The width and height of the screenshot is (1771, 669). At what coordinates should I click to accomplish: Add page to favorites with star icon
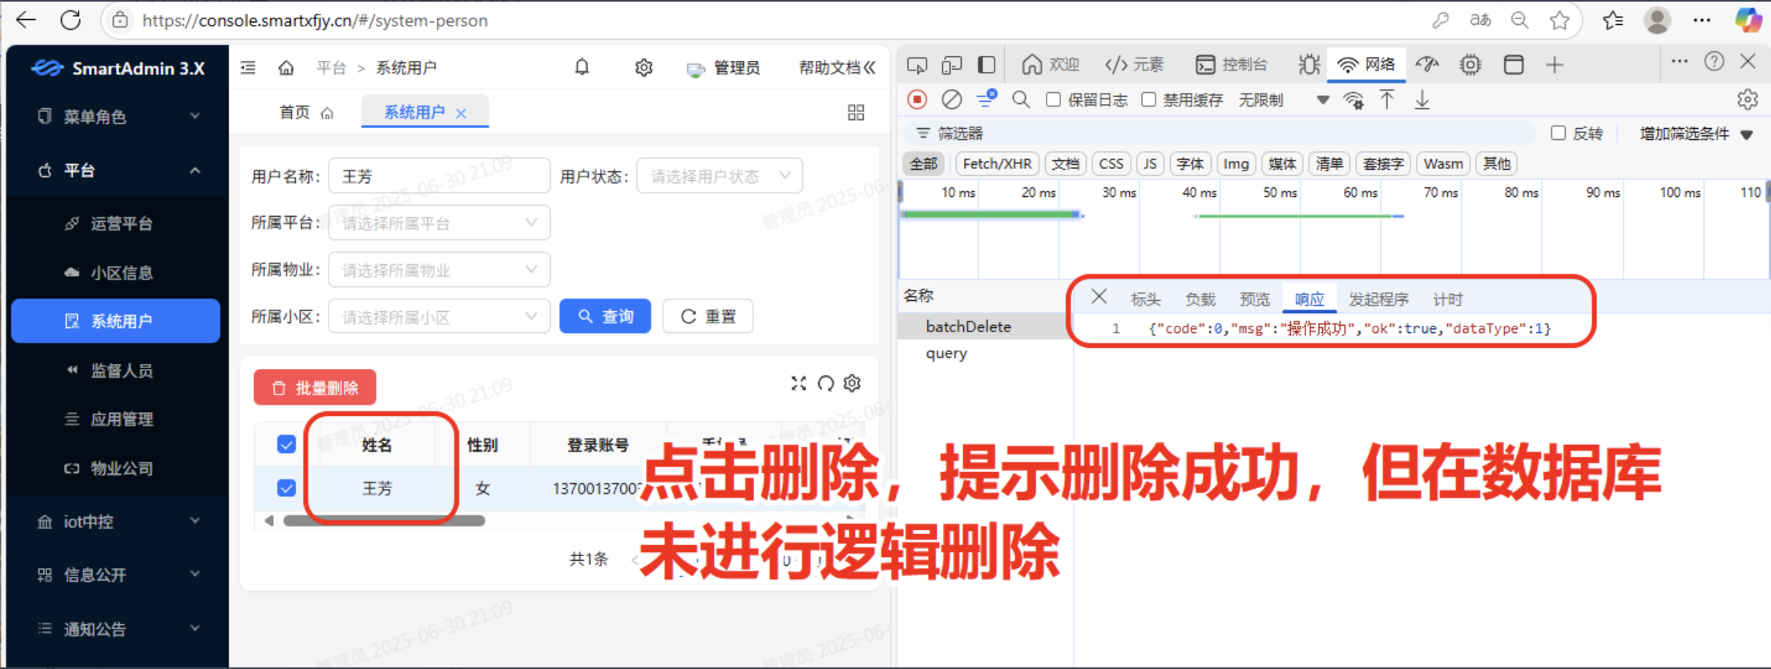tap(1559, 20)
